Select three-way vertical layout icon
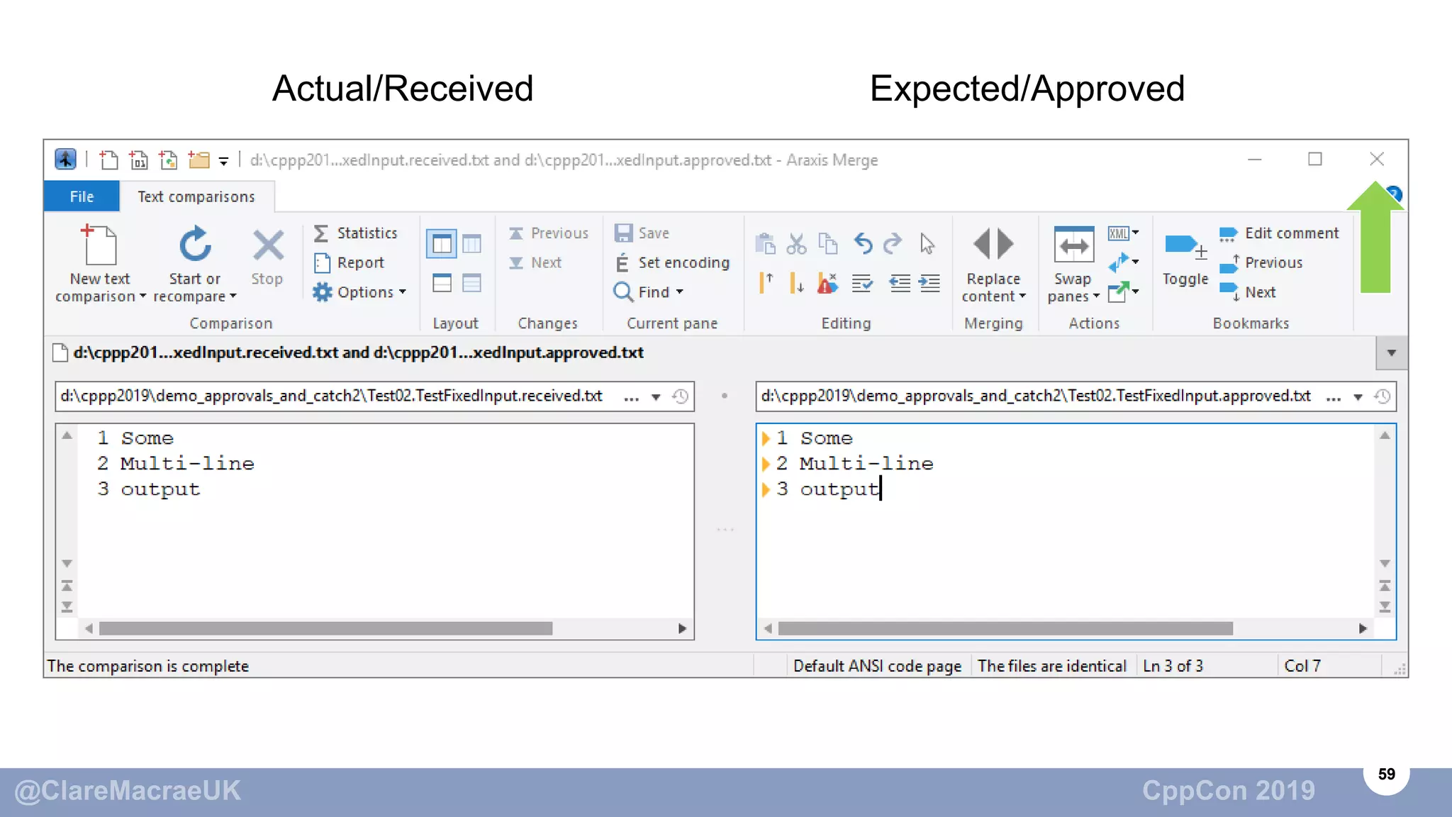Viewport: 1452px width, 817px height. (471, 245)
